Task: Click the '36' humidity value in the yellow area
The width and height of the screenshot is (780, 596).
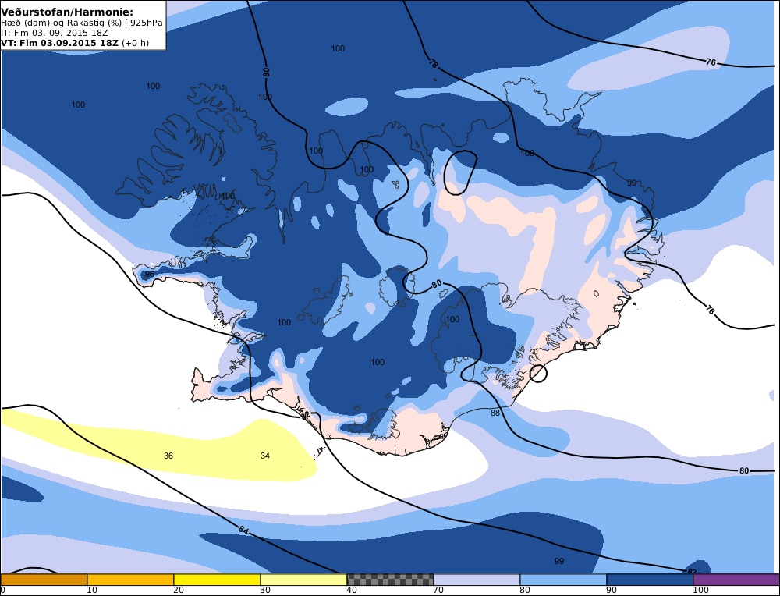Action: click(168, 456)
